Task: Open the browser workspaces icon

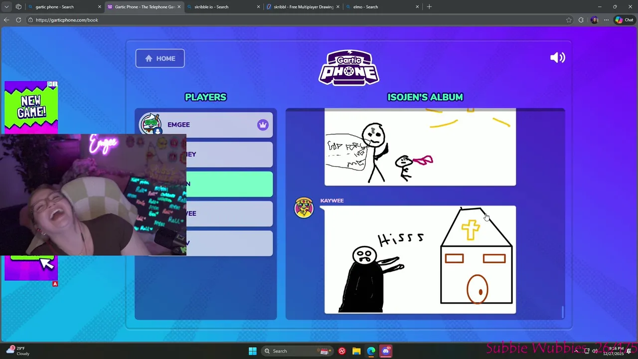Action: click(x=18, y=7)
